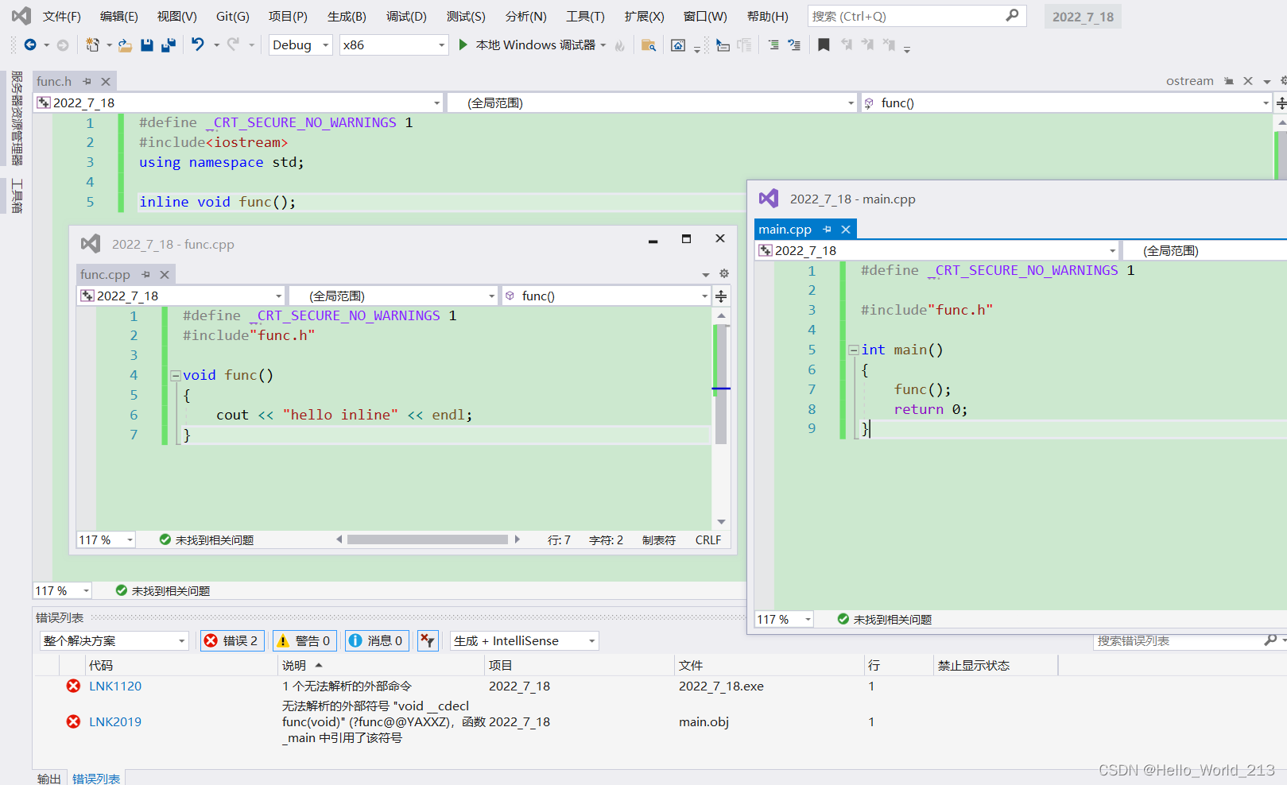Open the func.cpp window settings gear icon
This screenshot has height=785, width=1287.
[724, 273]
